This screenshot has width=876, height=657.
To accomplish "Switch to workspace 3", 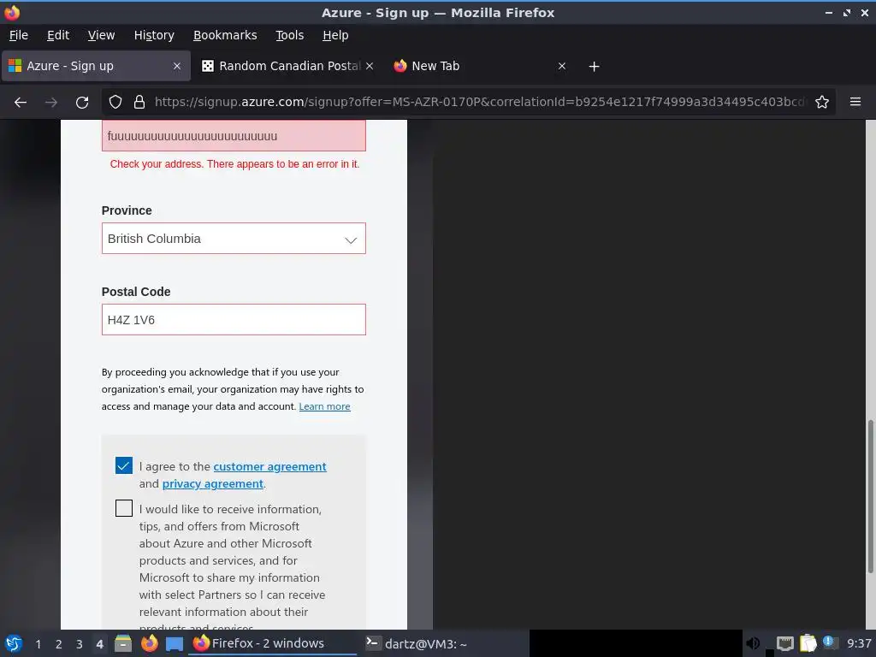I will [x=80, y=644].
